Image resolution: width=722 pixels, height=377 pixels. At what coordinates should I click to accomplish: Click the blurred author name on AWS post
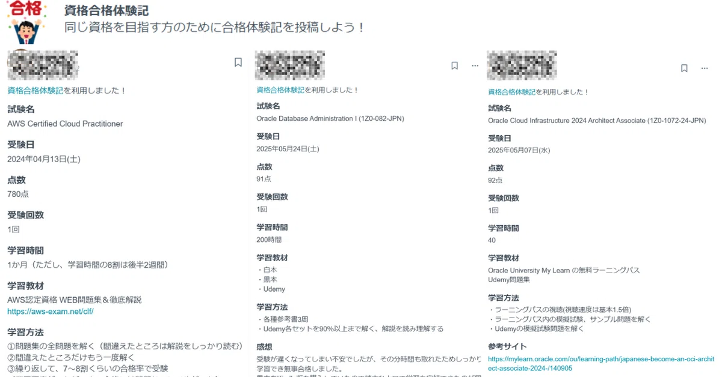(x=43, y=65)
